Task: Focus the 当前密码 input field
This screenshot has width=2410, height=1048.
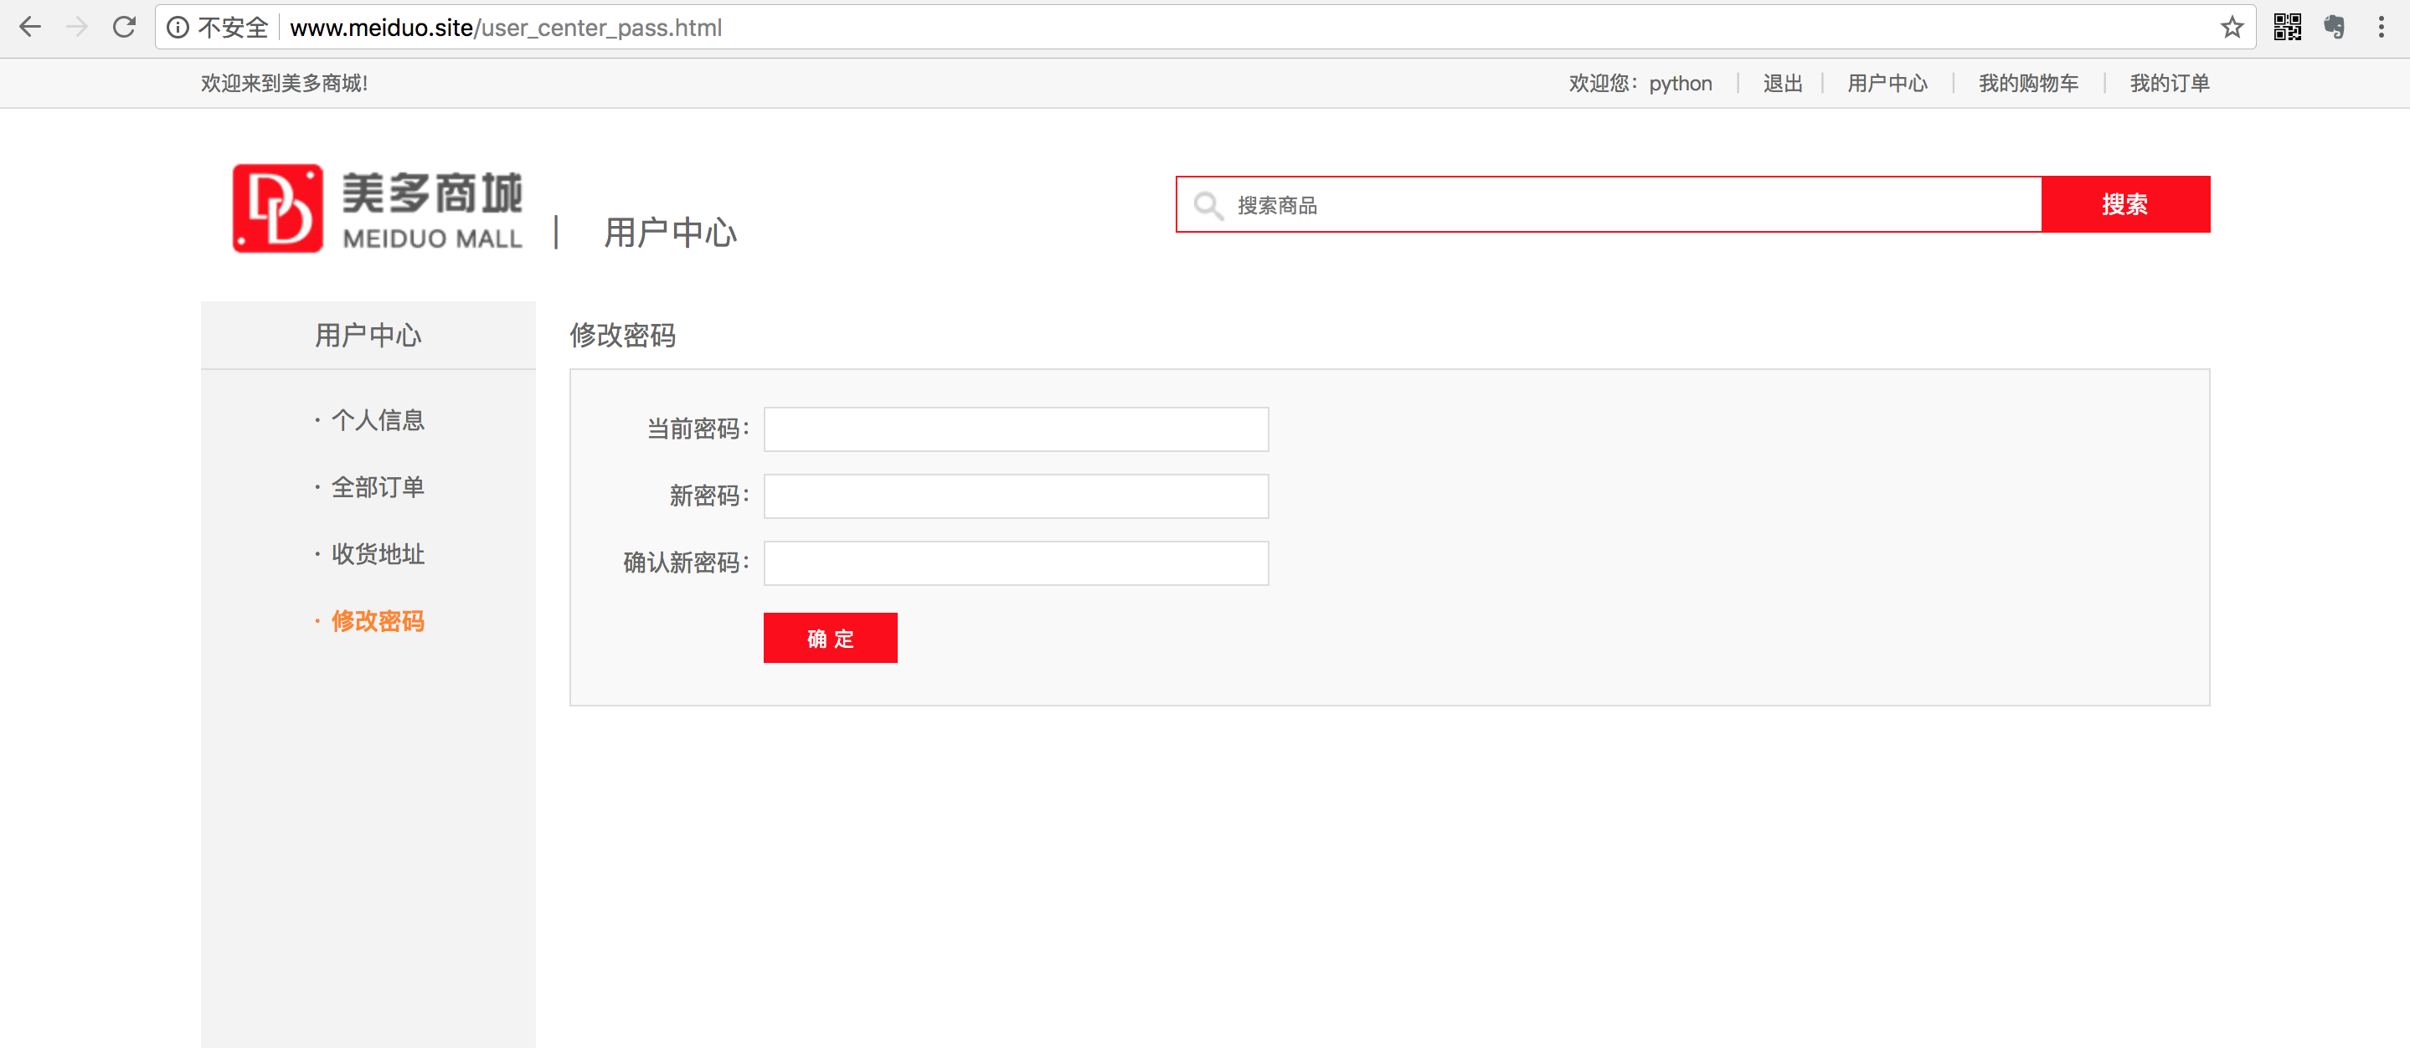Action: coord(1015,429)
